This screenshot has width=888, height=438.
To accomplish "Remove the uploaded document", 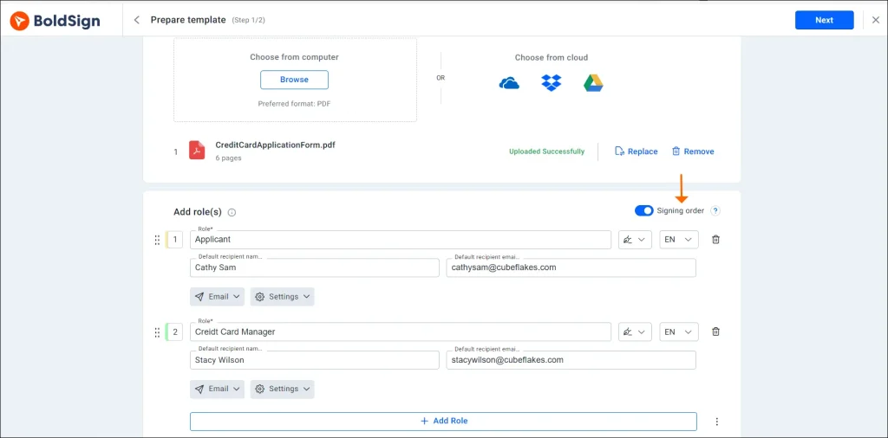I will pyautogui.click(x=693, y=151).
